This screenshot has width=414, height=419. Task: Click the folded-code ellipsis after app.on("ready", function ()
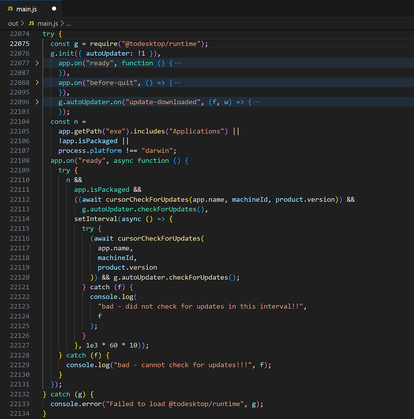(x=177, y=63)
